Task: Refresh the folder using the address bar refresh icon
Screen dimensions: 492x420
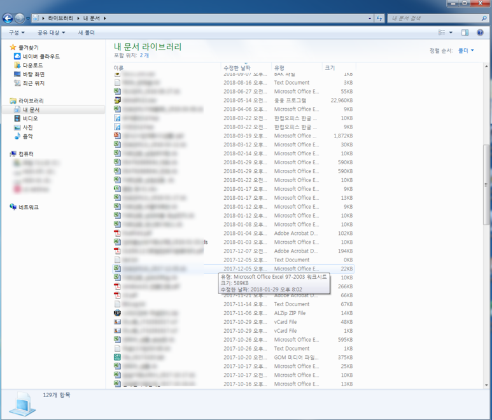Action: (380, 18)
